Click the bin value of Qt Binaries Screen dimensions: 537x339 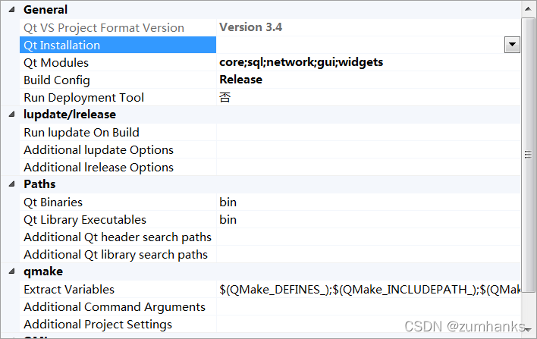pyautogui.click(x=228, y=202)
